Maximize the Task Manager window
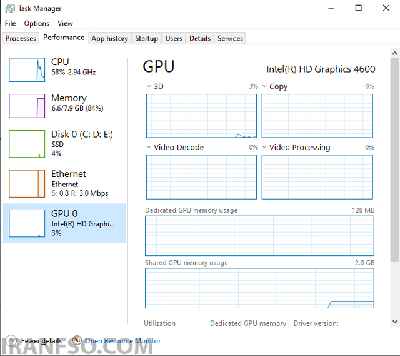This screenshot has height=356, width=400. (x=358, y=8)
